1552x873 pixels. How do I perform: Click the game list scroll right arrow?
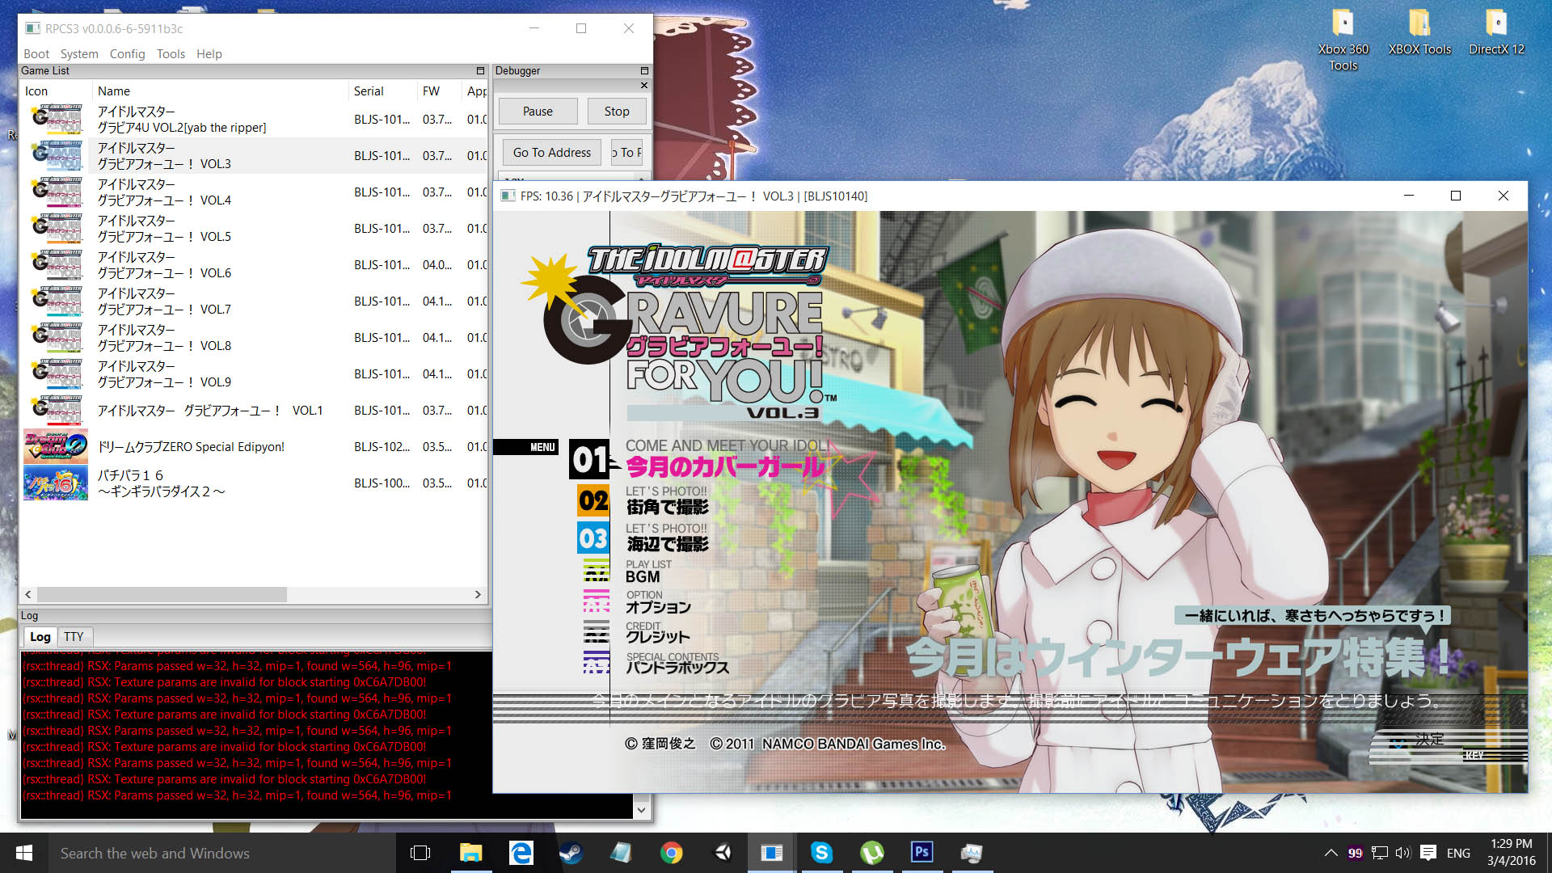[x=477, y=594]
